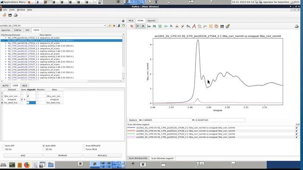Click the X coordinate field below the plot

click(x=167, y=120)
